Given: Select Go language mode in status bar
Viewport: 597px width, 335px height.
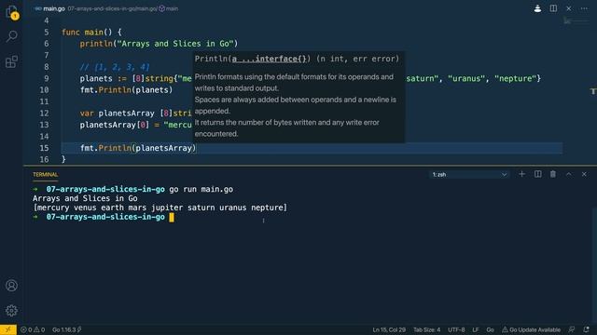Looking at the screenshot, I should (x=490, y=329).
